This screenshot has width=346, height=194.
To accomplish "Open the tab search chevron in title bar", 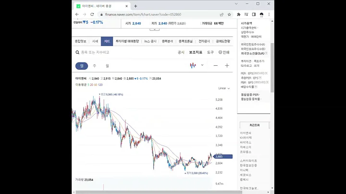I will (236, 4).
